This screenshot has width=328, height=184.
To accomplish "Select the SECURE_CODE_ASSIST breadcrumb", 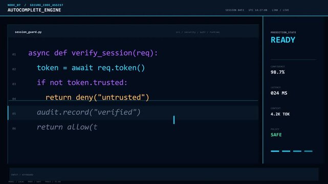I will [x=47, y=5].
